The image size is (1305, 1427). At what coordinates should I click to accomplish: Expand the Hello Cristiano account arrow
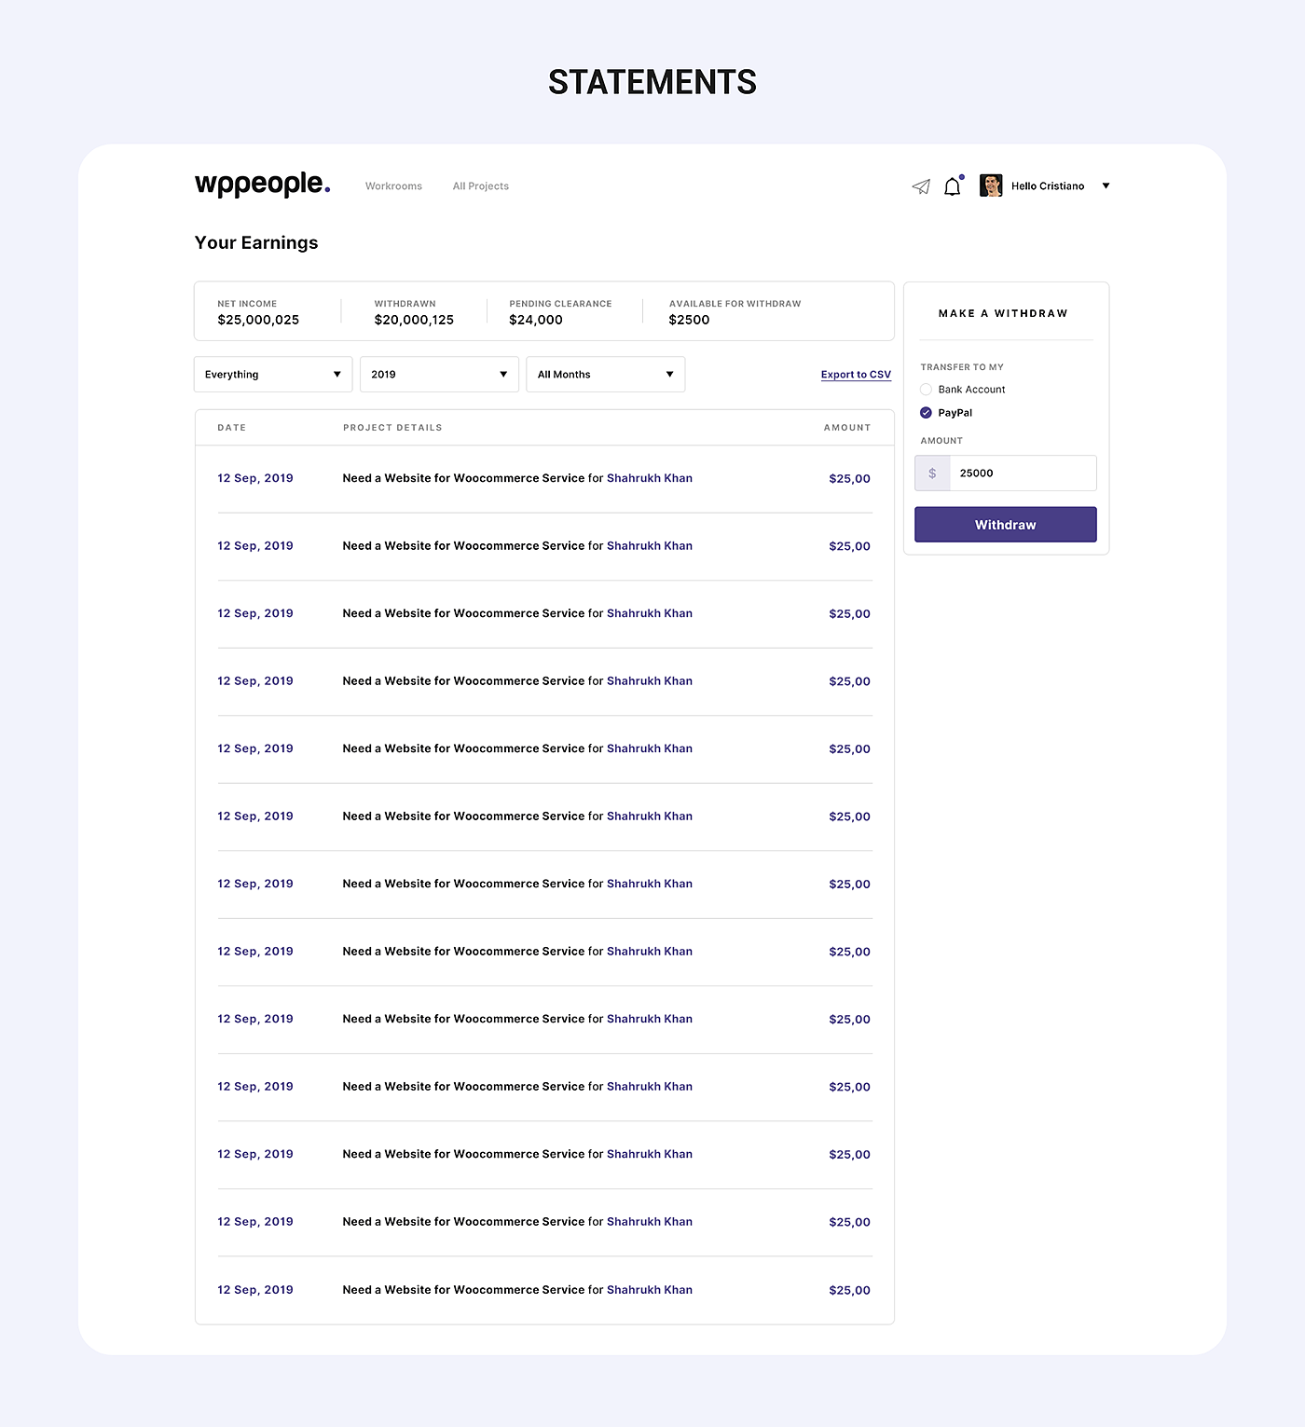[x=1106, y=186]
